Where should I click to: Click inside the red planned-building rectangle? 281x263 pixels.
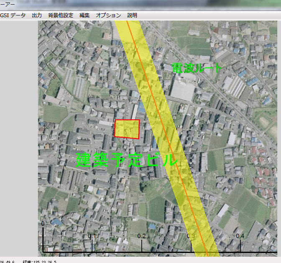(x=127, y=129)
